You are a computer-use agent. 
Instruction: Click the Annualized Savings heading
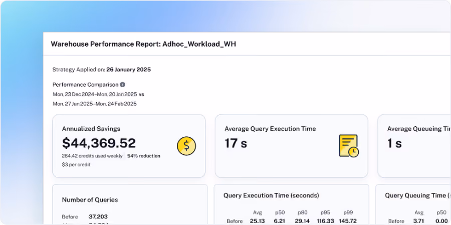(x=91, y=129)
